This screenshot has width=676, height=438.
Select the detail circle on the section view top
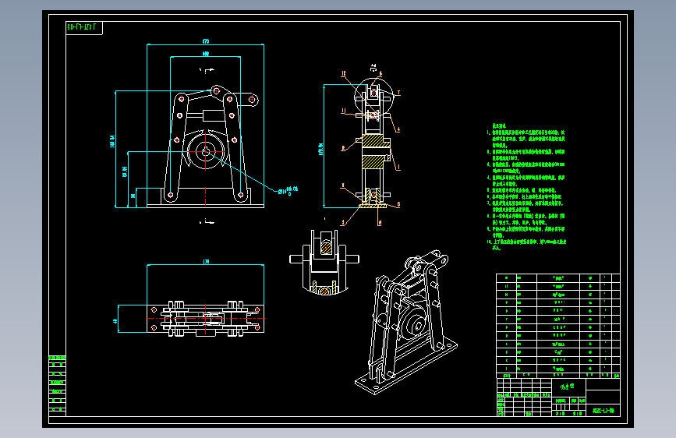click(x=373, y=97)
